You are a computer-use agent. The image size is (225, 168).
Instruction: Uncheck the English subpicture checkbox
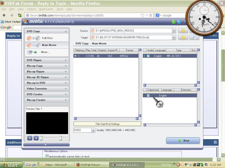coord(148,95)
